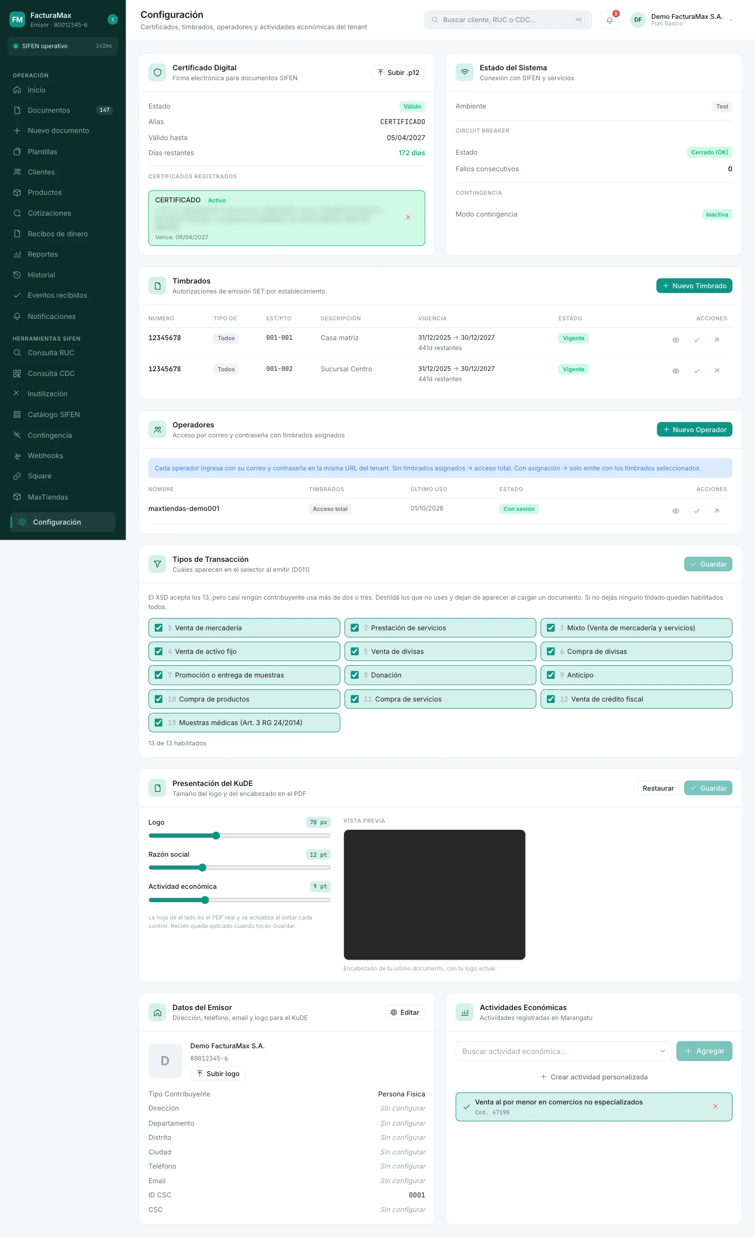The image size is (755, 1237).
Task: Open the Buscar actividad económica dropdown
Action: point(563,1051)
